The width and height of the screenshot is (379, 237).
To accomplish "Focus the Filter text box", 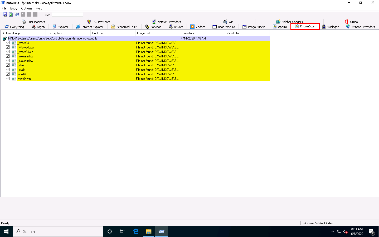I will (67, 14).
